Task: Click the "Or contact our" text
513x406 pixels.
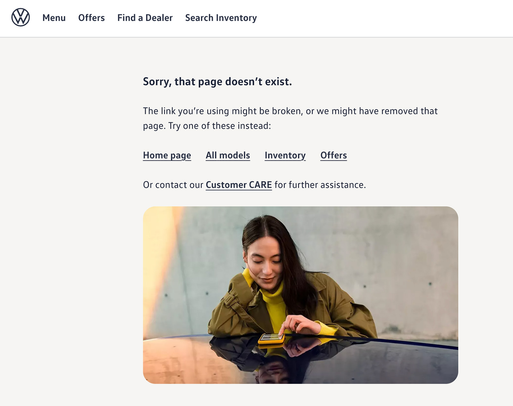Action: tap(173, 185)
